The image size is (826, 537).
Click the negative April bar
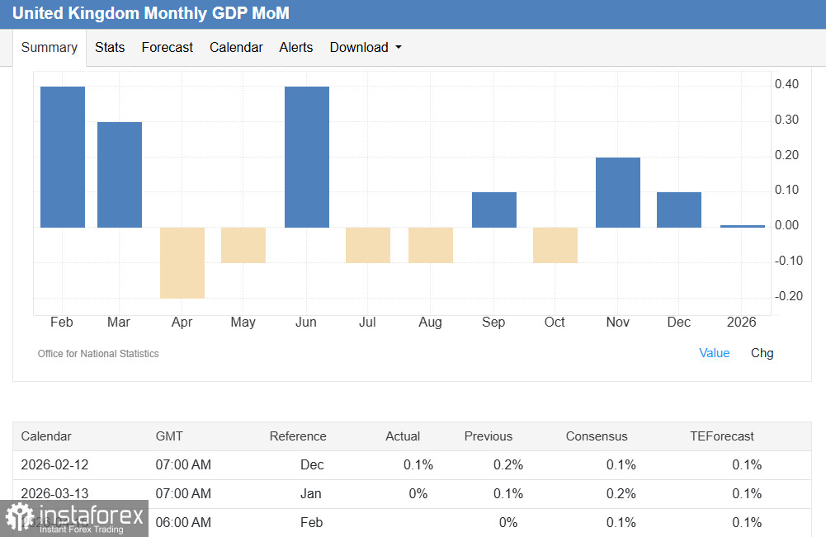[182, 262]
